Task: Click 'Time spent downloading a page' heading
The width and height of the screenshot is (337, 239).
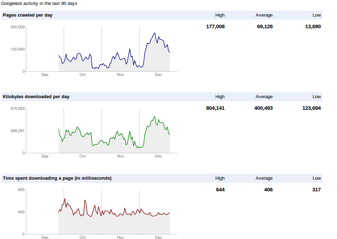Action: [x=57, y=178]
